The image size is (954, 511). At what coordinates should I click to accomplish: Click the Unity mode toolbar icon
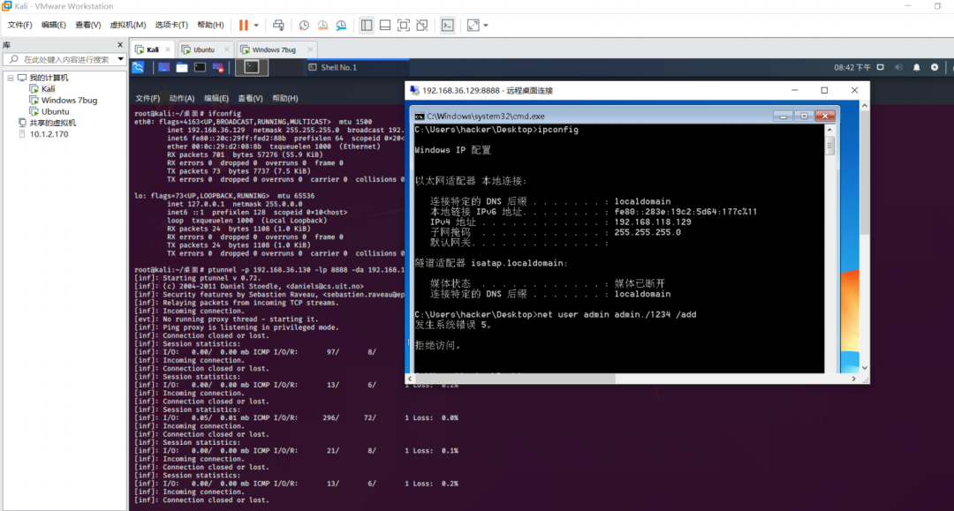(422, 25)
